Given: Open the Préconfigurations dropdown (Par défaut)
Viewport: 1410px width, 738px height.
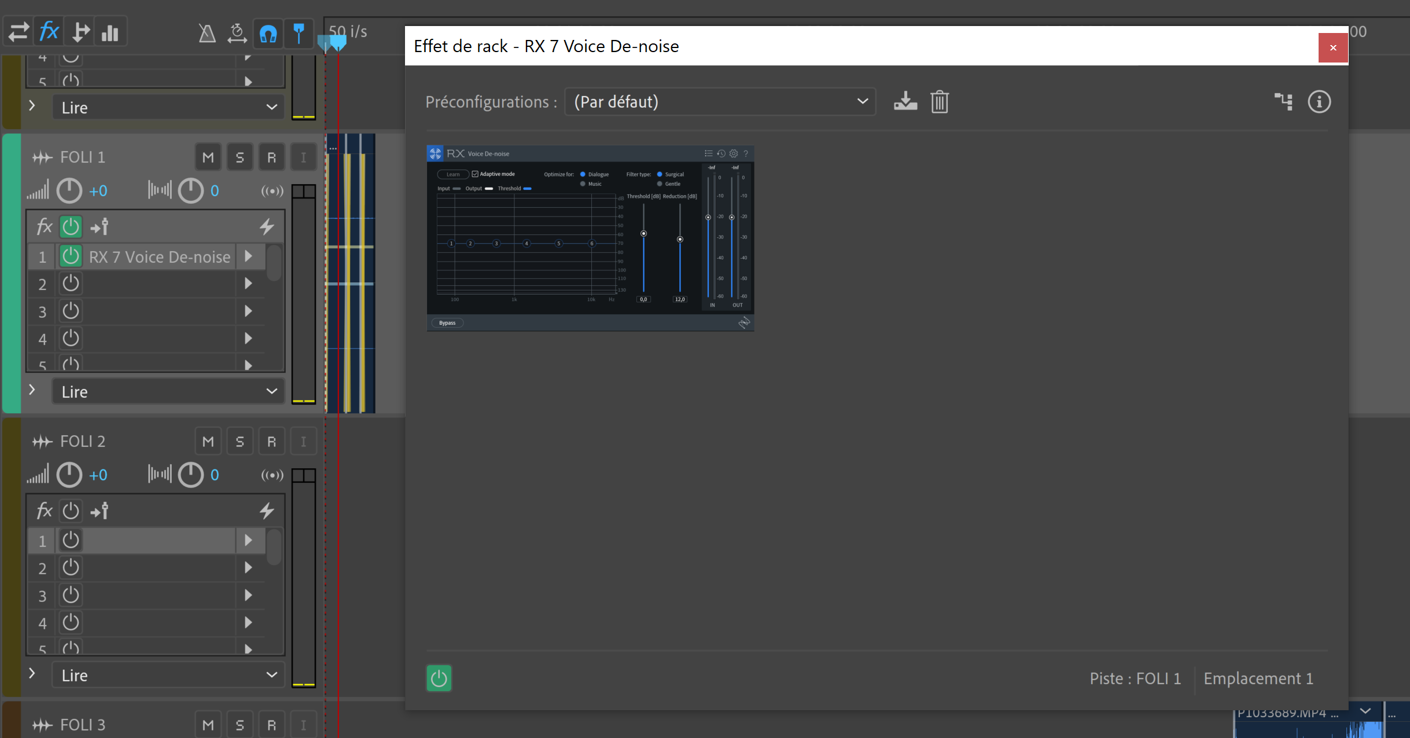Looking at the screenshot, I should click(x=720, y=102).
